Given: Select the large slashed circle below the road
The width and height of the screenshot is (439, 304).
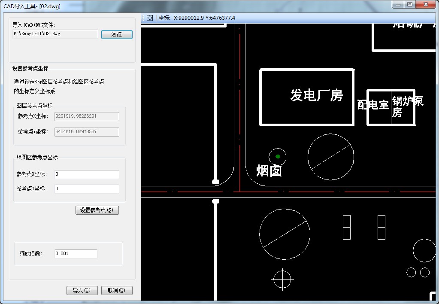Looking at the screenshot, I should pos(285,234).
